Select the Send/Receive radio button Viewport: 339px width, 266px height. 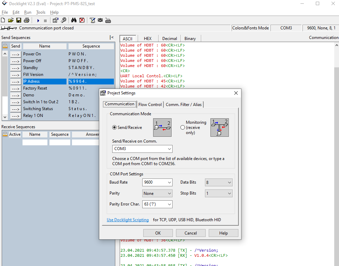click(x=114, y=128)
